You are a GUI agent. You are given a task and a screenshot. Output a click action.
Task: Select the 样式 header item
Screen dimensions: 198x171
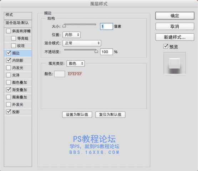(18, 16)
